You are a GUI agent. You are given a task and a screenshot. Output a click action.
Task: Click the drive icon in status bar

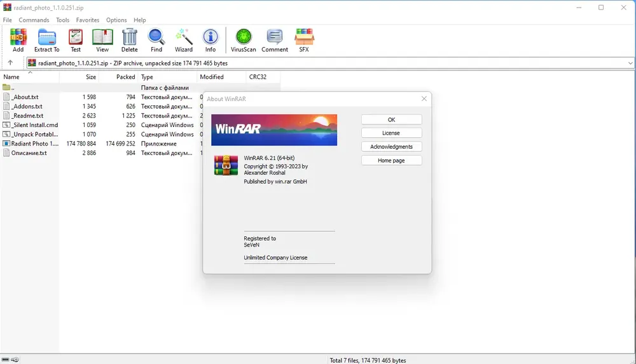pyautogui.click(x=5, y=360)
